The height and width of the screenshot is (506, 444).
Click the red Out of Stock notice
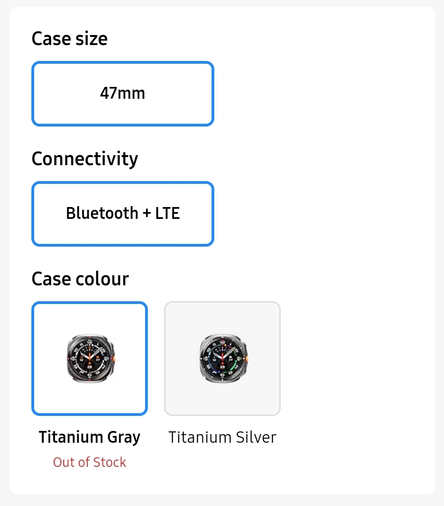point(90,462)
